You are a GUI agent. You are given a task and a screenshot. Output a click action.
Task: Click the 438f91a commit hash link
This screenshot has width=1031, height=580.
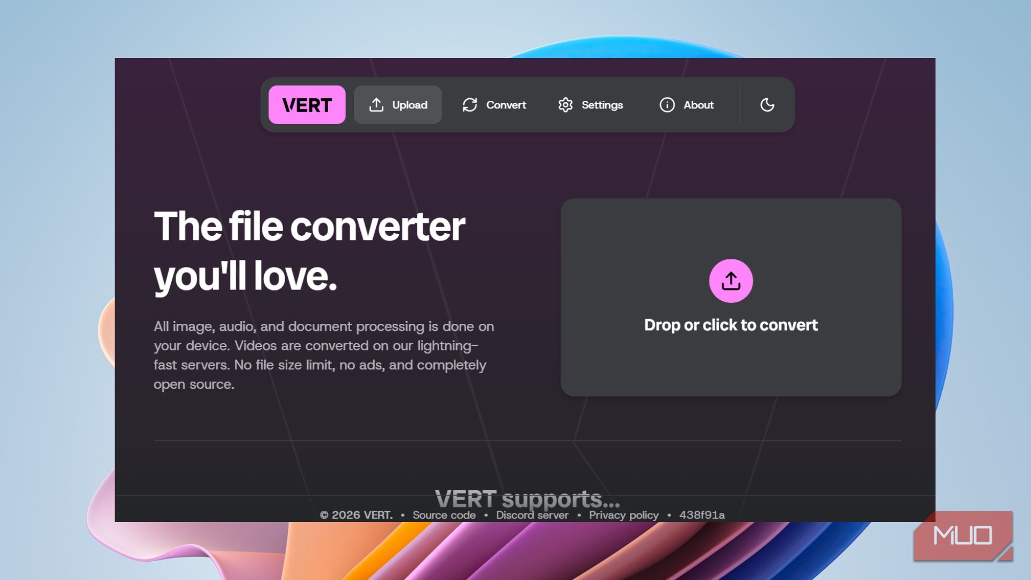click(x=702, y=515)
